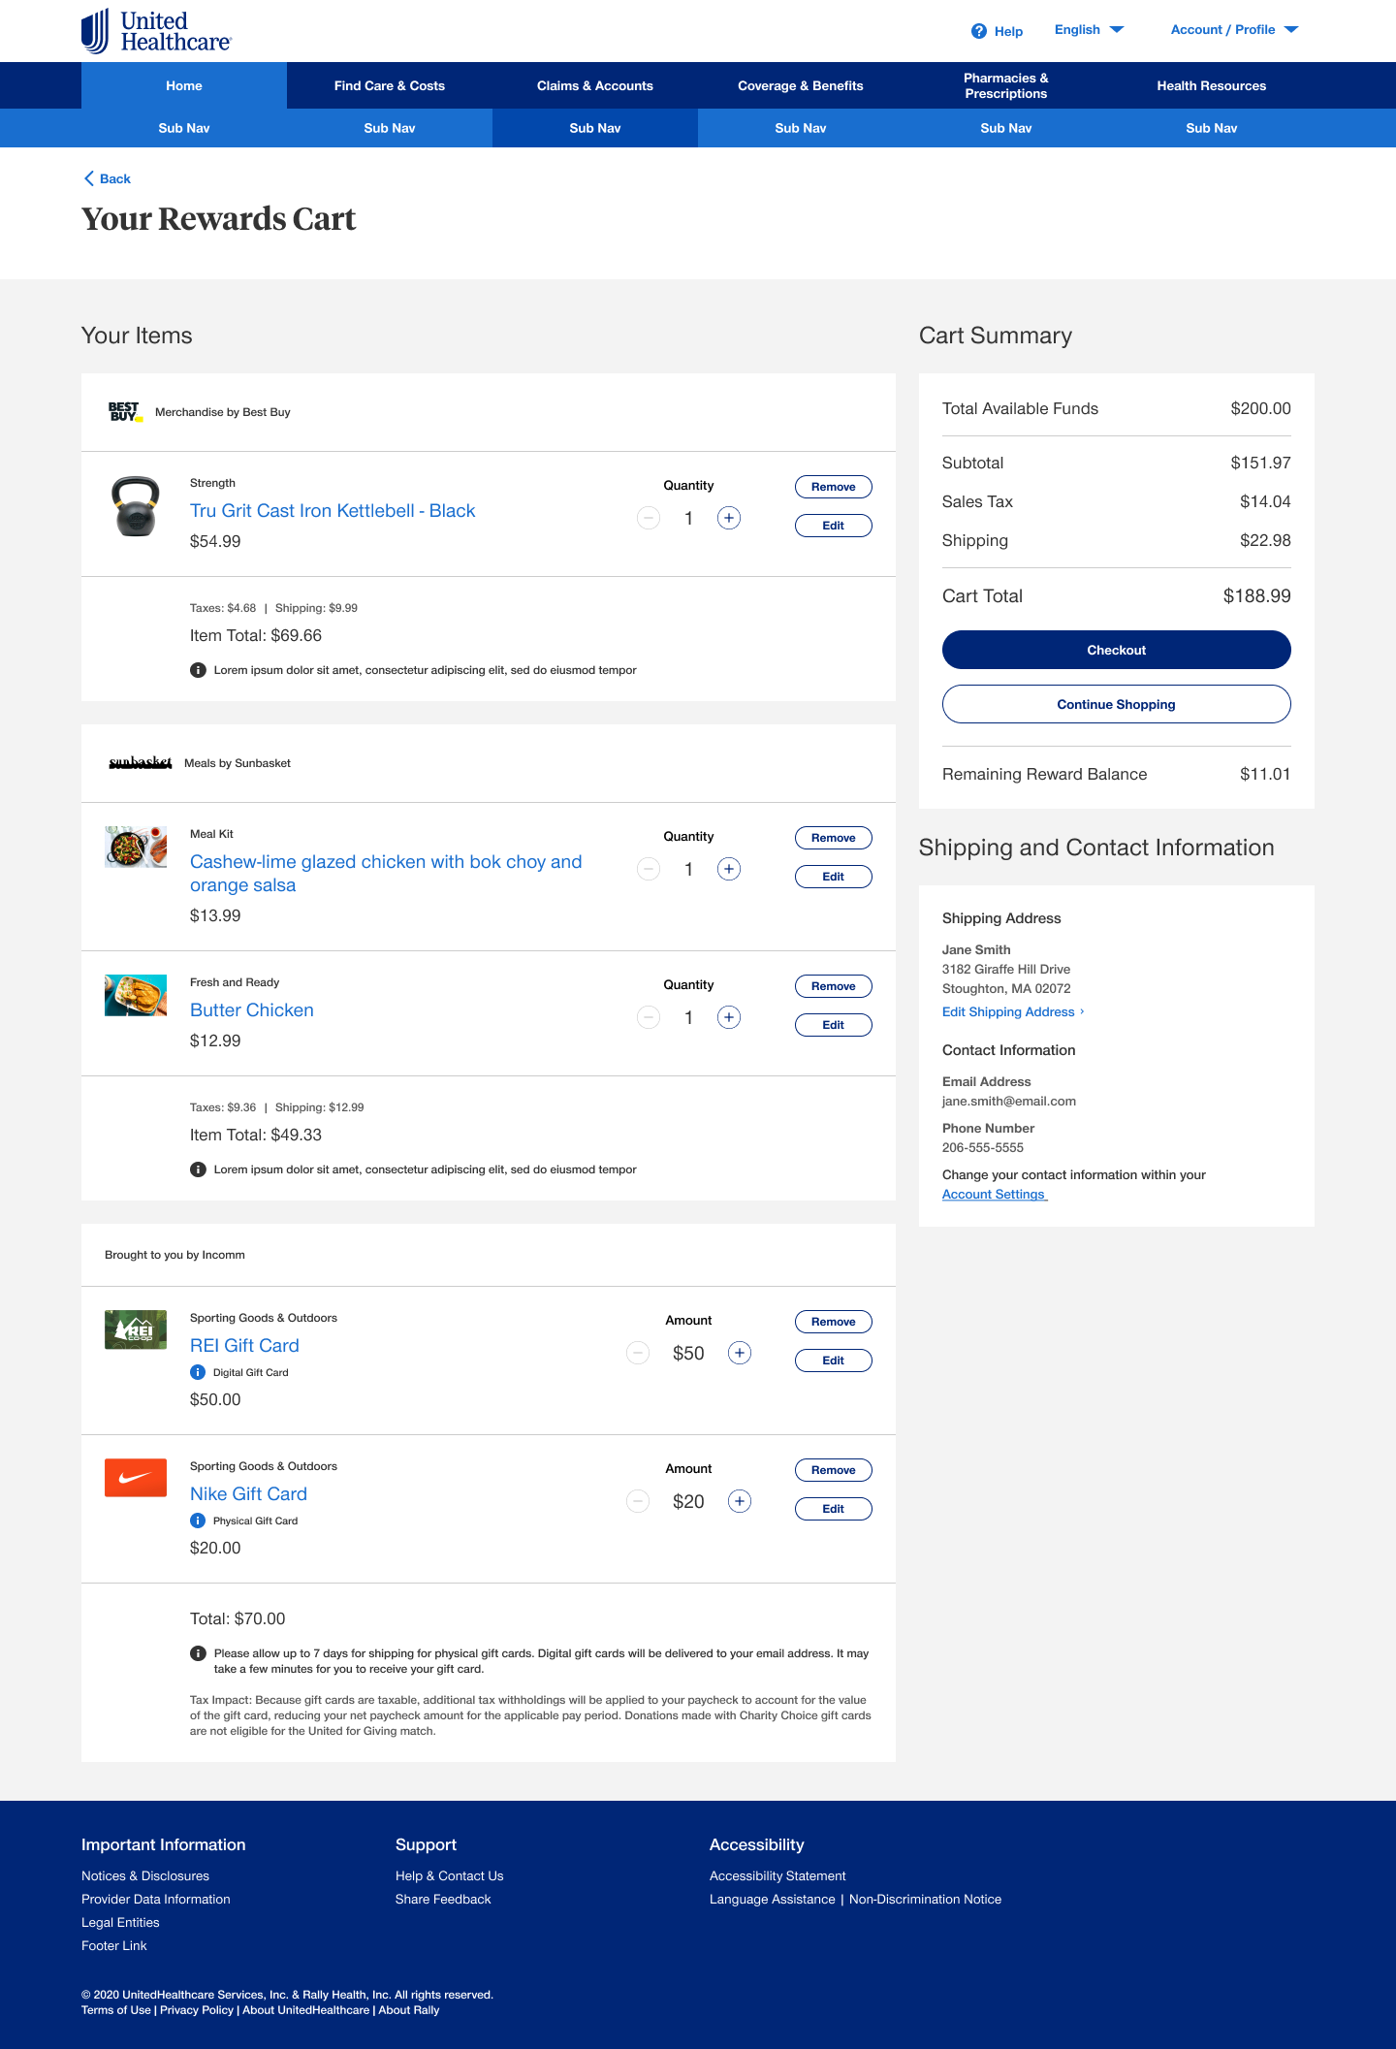Image resolution: width=1396 pixels, height=2049 pixels.
Task: Open Claims & Accounts menu
Action: tap(595, 85)
